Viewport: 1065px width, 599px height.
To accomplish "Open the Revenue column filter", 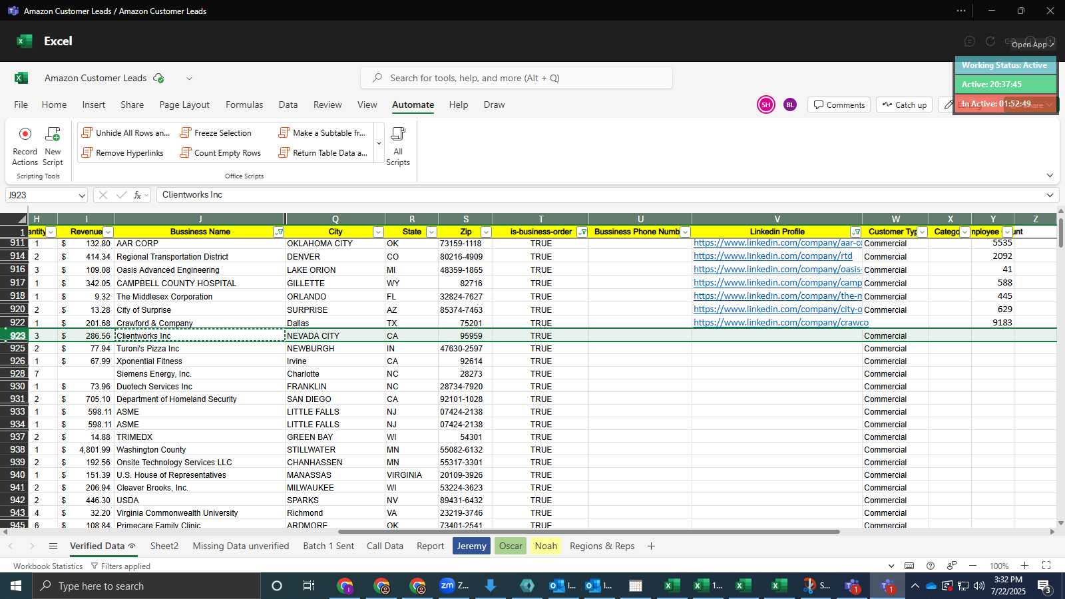I will pyautogui.click(x=108, y=232).
